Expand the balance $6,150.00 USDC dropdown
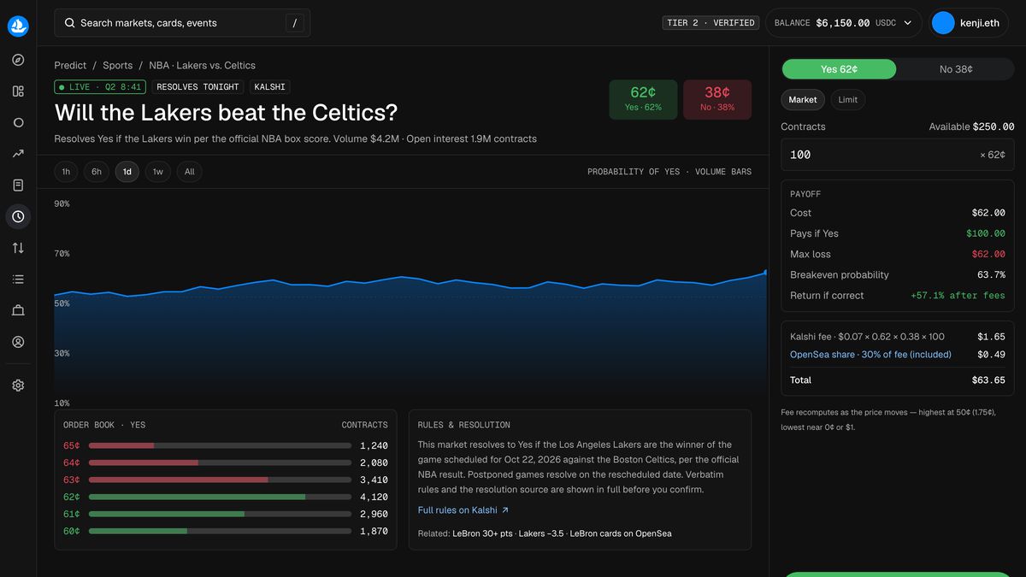 (843, 23)
